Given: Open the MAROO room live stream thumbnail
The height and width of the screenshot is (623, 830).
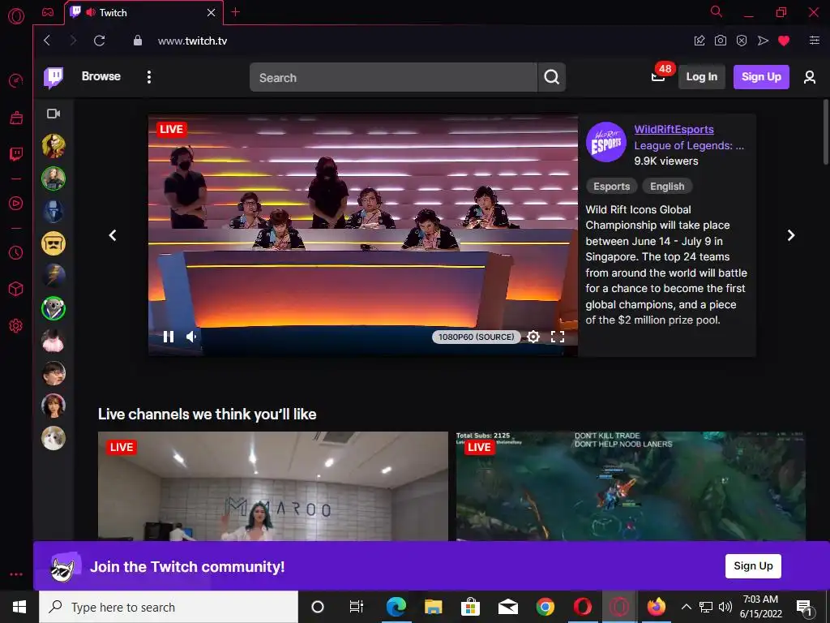Looking at the screenshot, I should (x=272, y=487).
